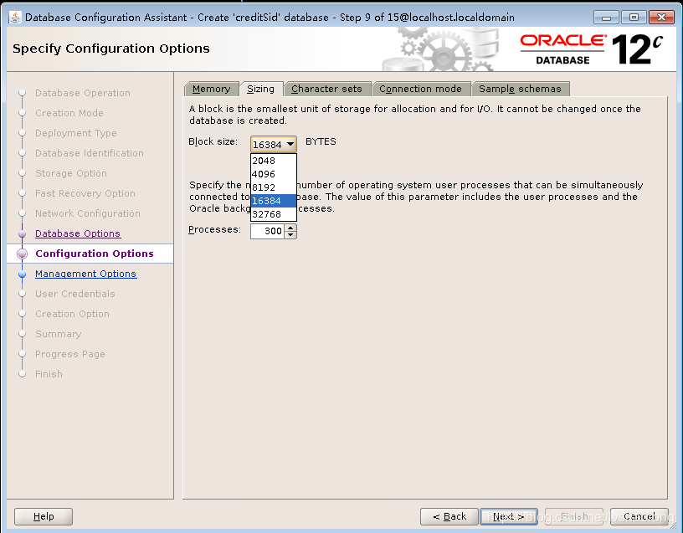Click the Progress Page step label
This screenshot has width=683, height=533.
click(70, 354)
